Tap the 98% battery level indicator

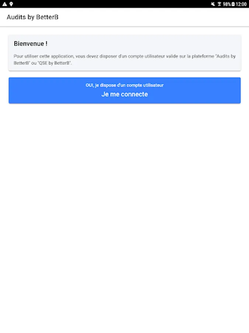point(227,4)
